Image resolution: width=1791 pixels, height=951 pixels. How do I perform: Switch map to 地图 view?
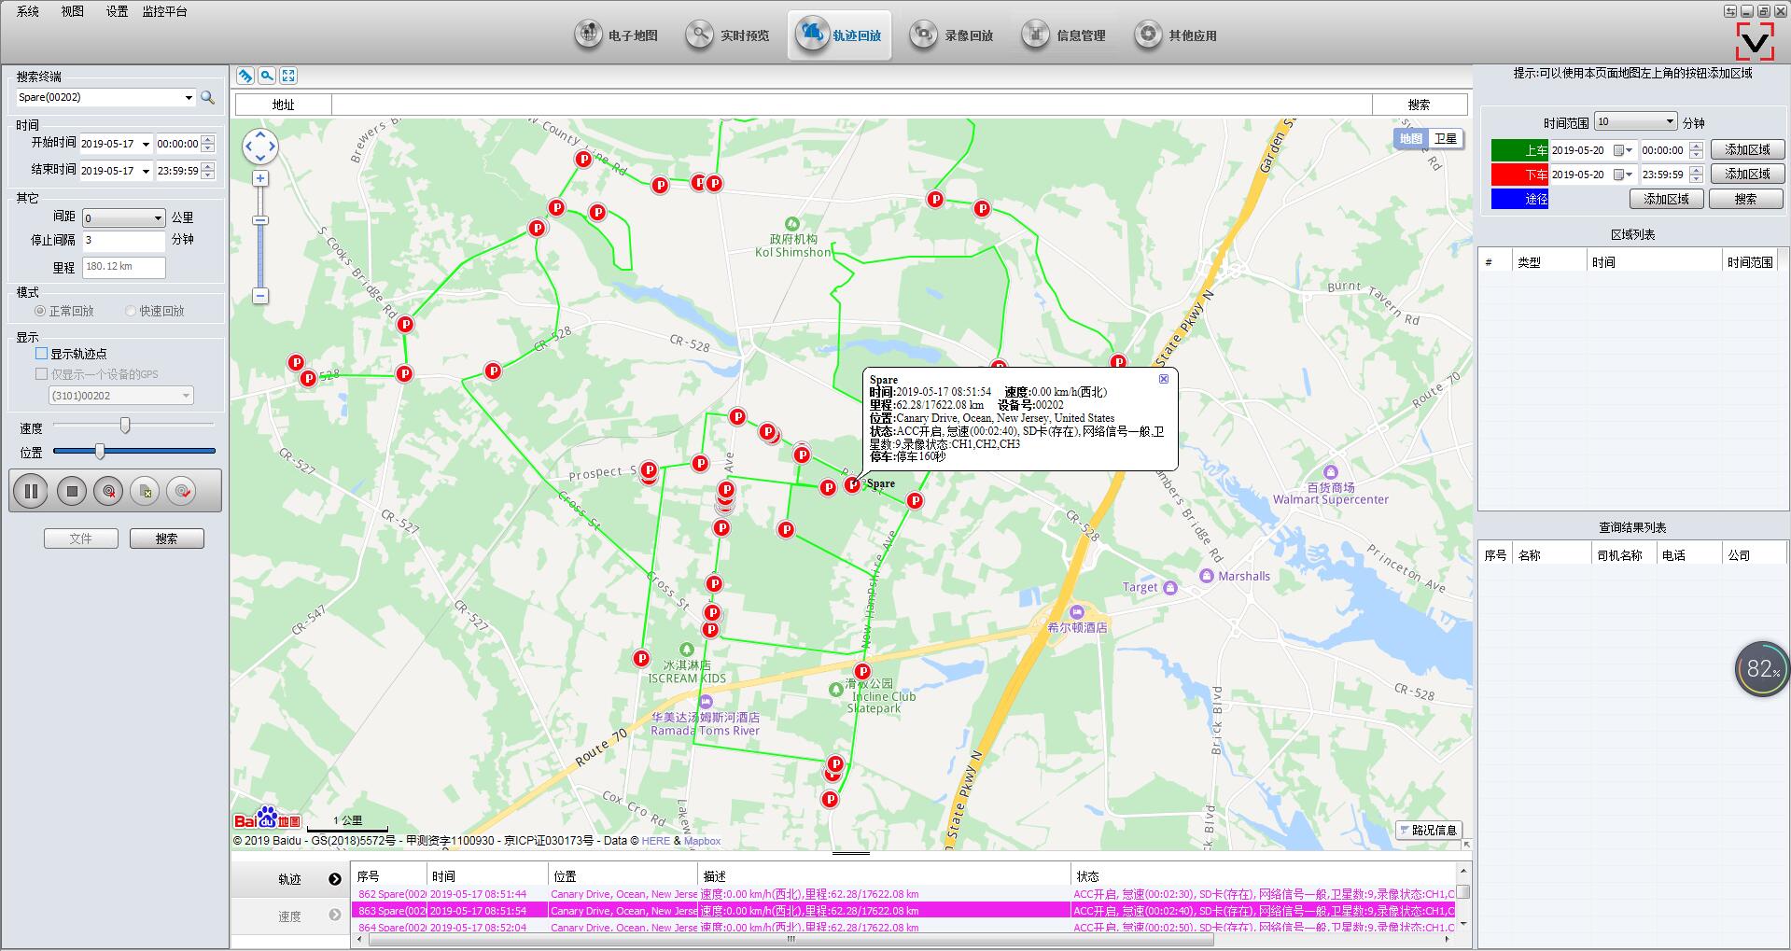[1411, 139]
